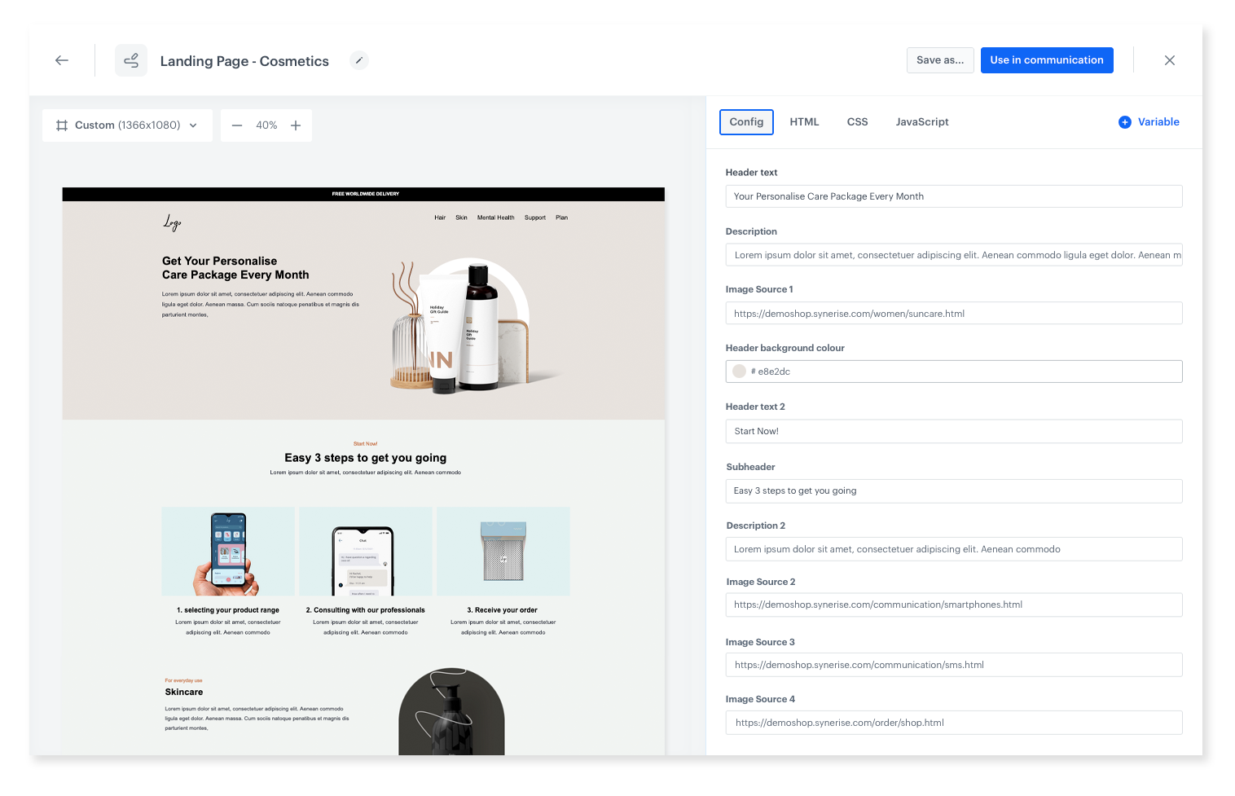Viewport: 1235px width, 796px height.
Task: Click the landing page icon beside the title
Action: tap(131, 60)
